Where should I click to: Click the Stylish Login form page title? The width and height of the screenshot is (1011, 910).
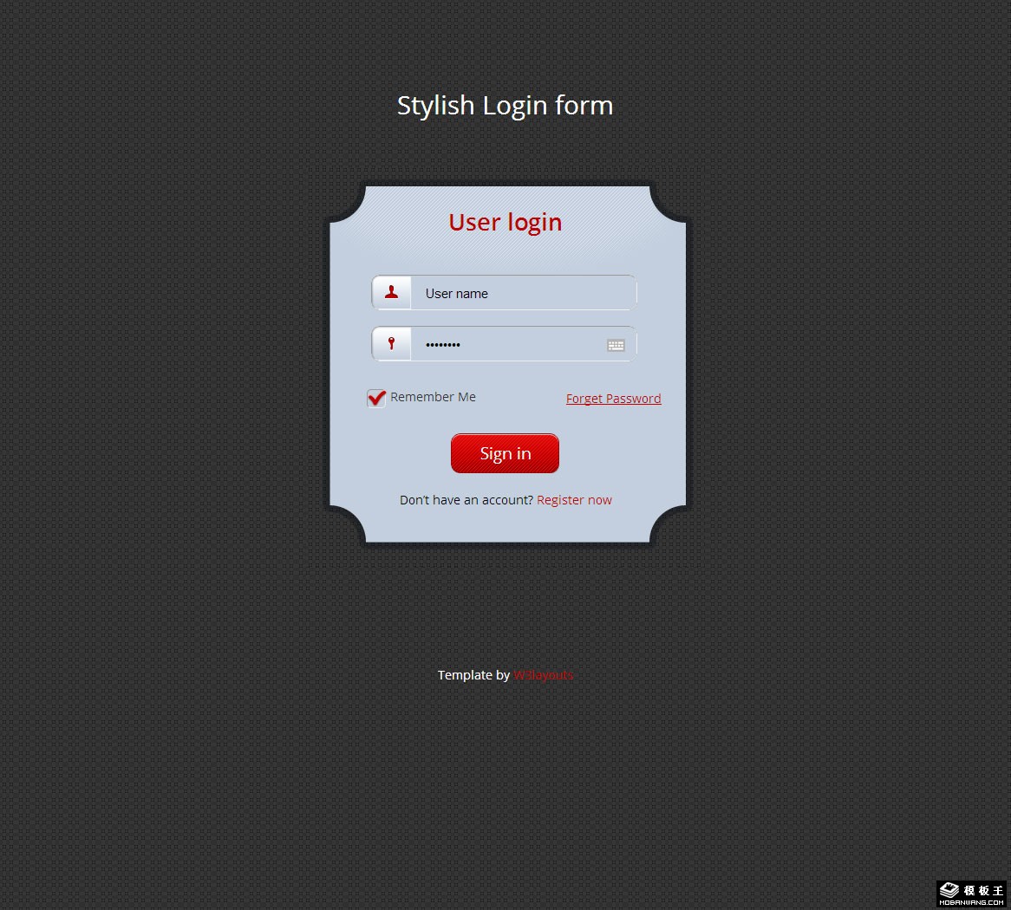point(505,106)
